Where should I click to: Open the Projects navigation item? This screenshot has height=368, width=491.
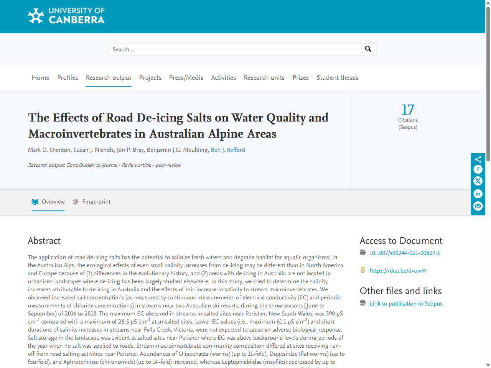coord(150,77)
